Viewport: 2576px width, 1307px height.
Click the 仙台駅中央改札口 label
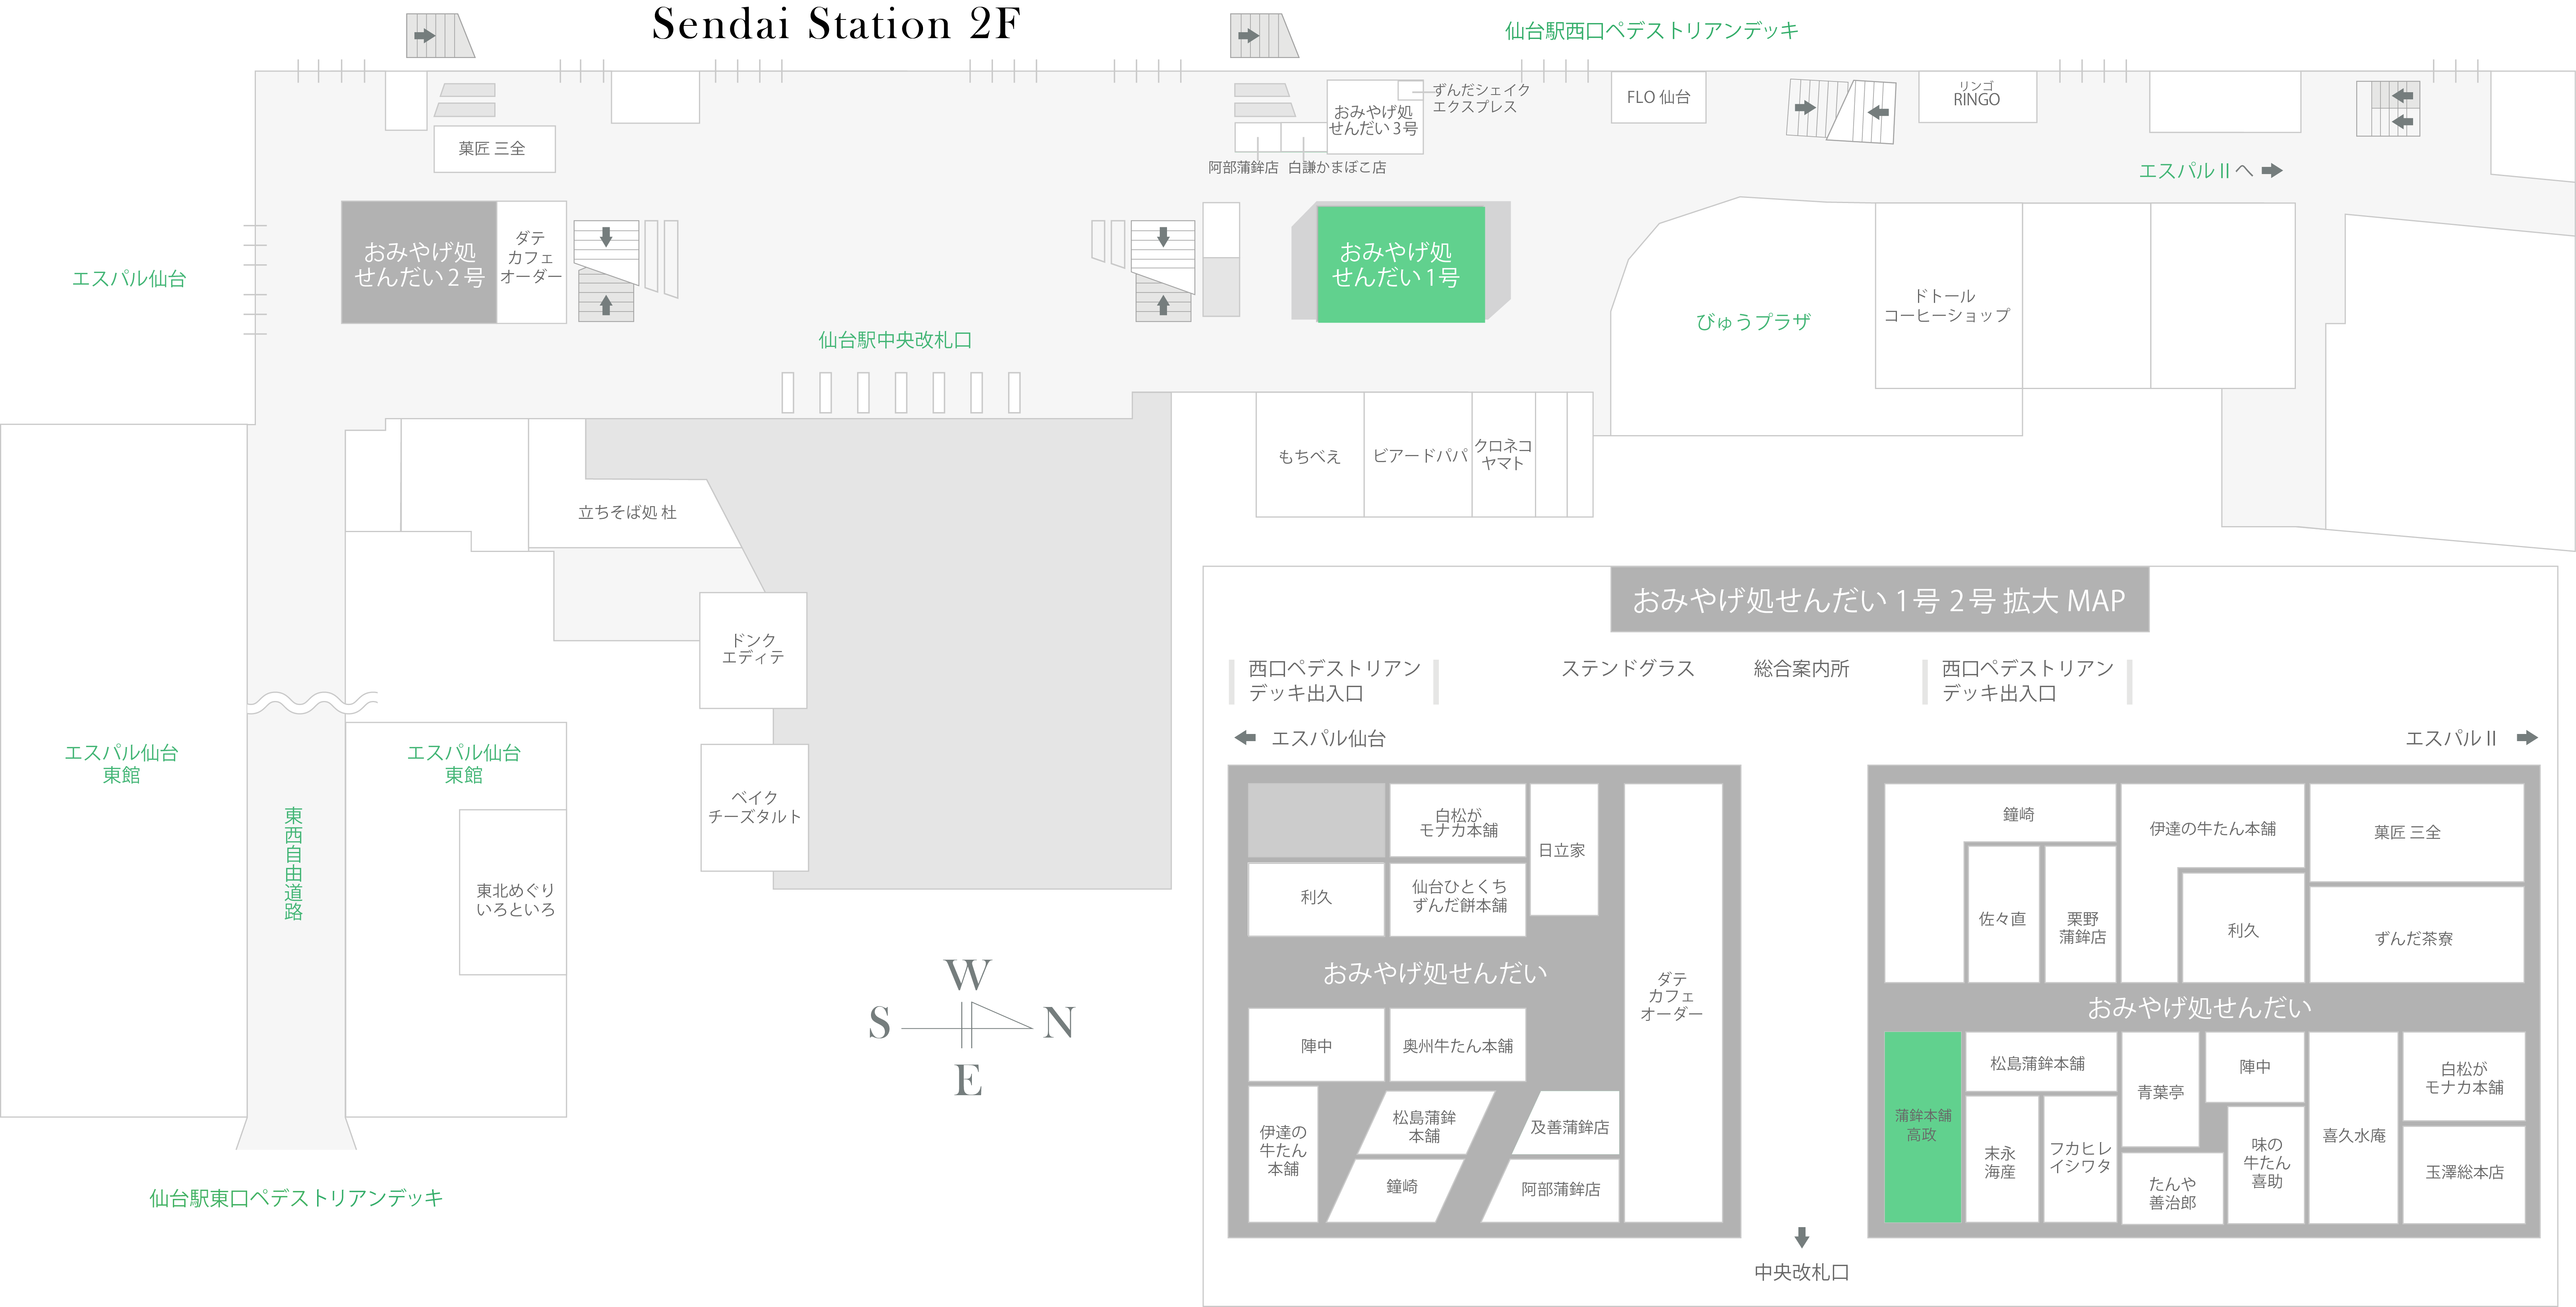coord(895,340)
